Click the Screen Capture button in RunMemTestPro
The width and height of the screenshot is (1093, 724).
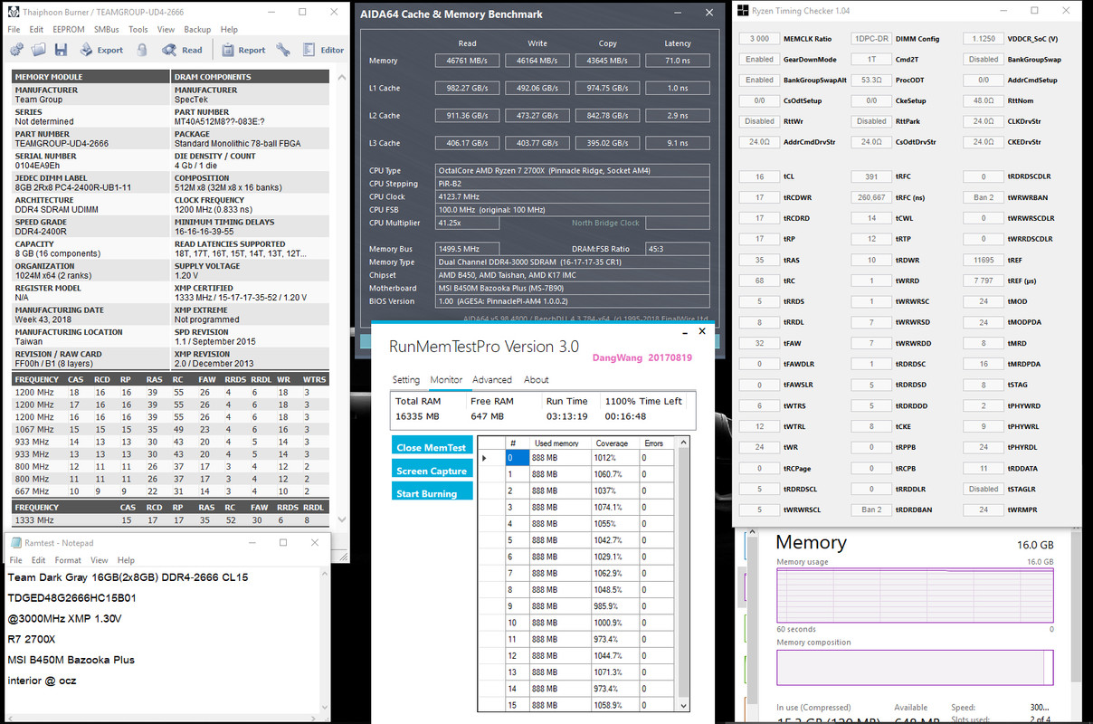tap(432, 470)
